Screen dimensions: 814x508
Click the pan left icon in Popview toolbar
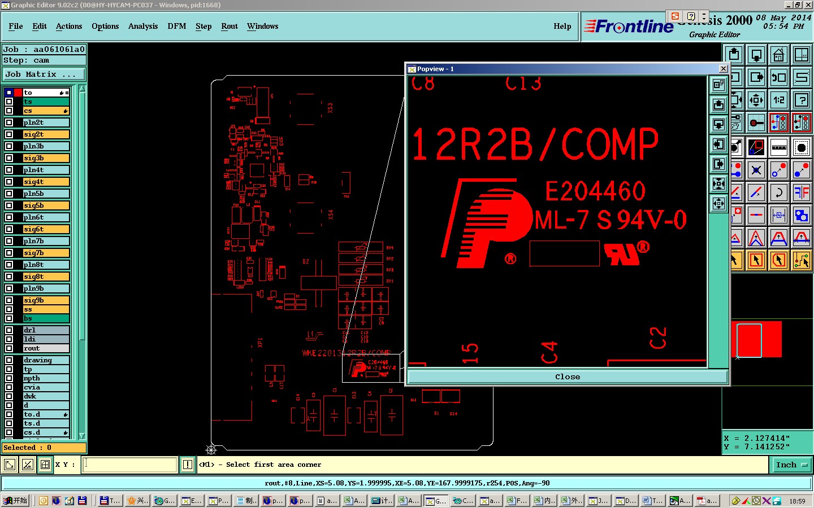point(719,144)
